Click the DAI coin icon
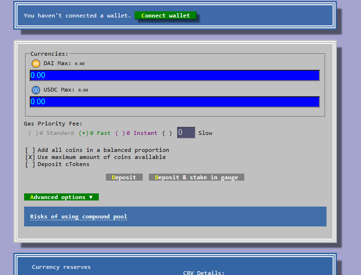The width and height of the screenshot is (361, 275). tap(36, 63)
